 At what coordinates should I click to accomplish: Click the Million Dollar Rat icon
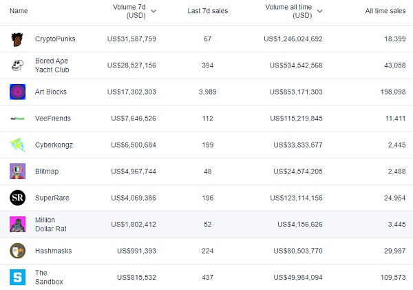17,225
